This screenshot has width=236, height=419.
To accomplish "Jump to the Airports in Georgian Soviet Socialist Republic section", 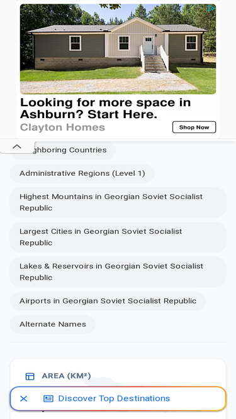I will point(108,301).
